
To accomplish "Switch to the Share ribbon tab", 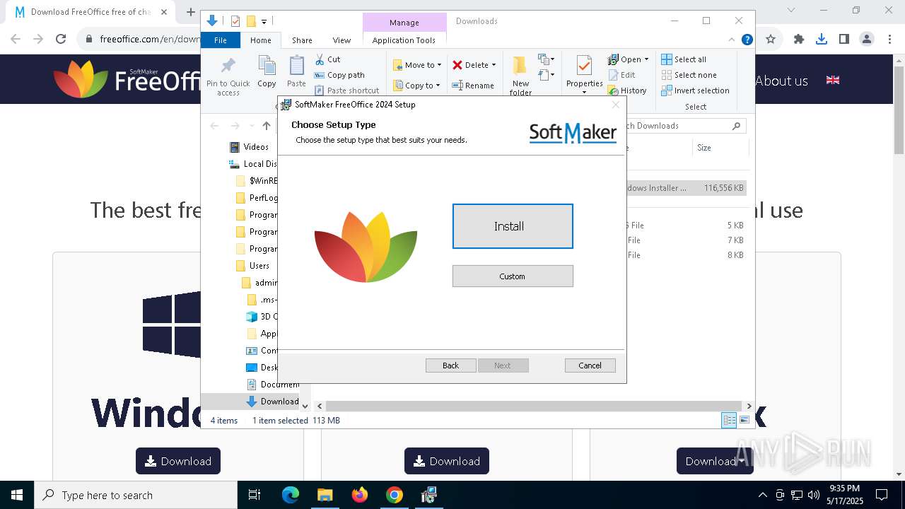I will 302,40.
